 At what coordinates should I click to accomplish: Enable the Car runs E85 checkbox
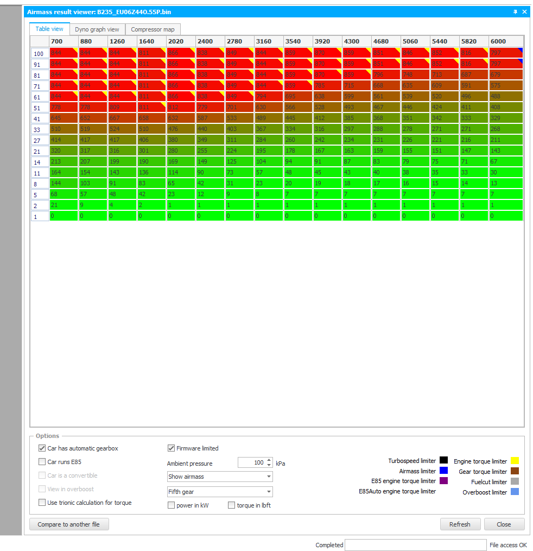coord(42,462)
